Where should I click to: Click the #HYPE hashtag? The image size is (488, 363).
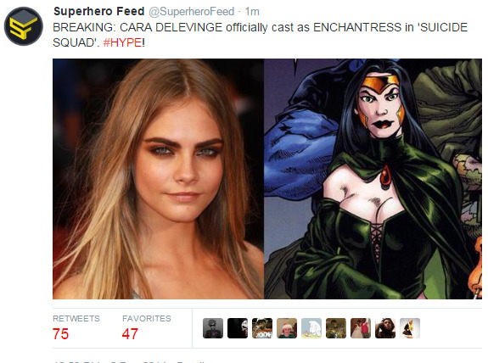(x=122, y=42)
